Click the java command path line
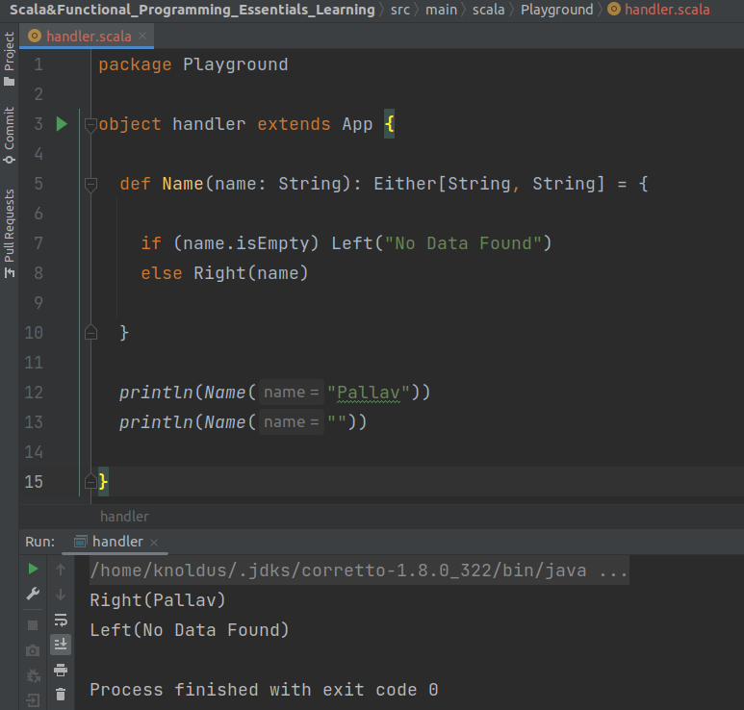 click(x=359, y=571)
